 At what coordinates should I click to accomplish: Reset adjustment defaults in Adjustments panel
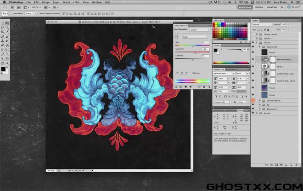point(204,87)
